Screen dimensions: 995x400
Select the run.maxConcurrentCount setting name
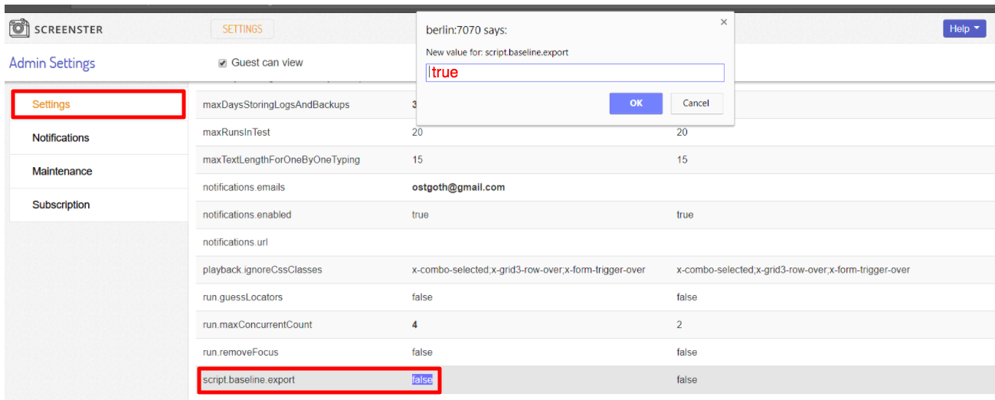point(257,325)
